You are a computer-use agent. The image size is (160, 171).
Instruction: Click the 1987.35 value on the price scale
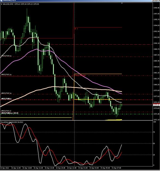(156, 55)
